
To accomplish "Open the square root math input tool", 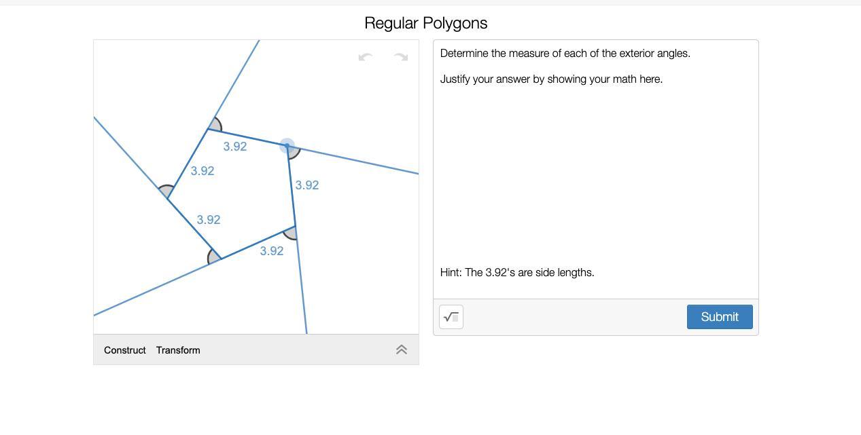I will (x=451, y=317).
